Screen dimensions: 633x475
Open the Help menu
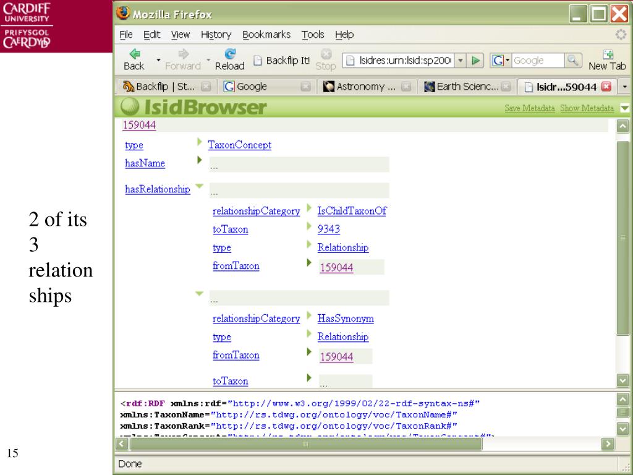pyautogui.click(x=344, y=35)
